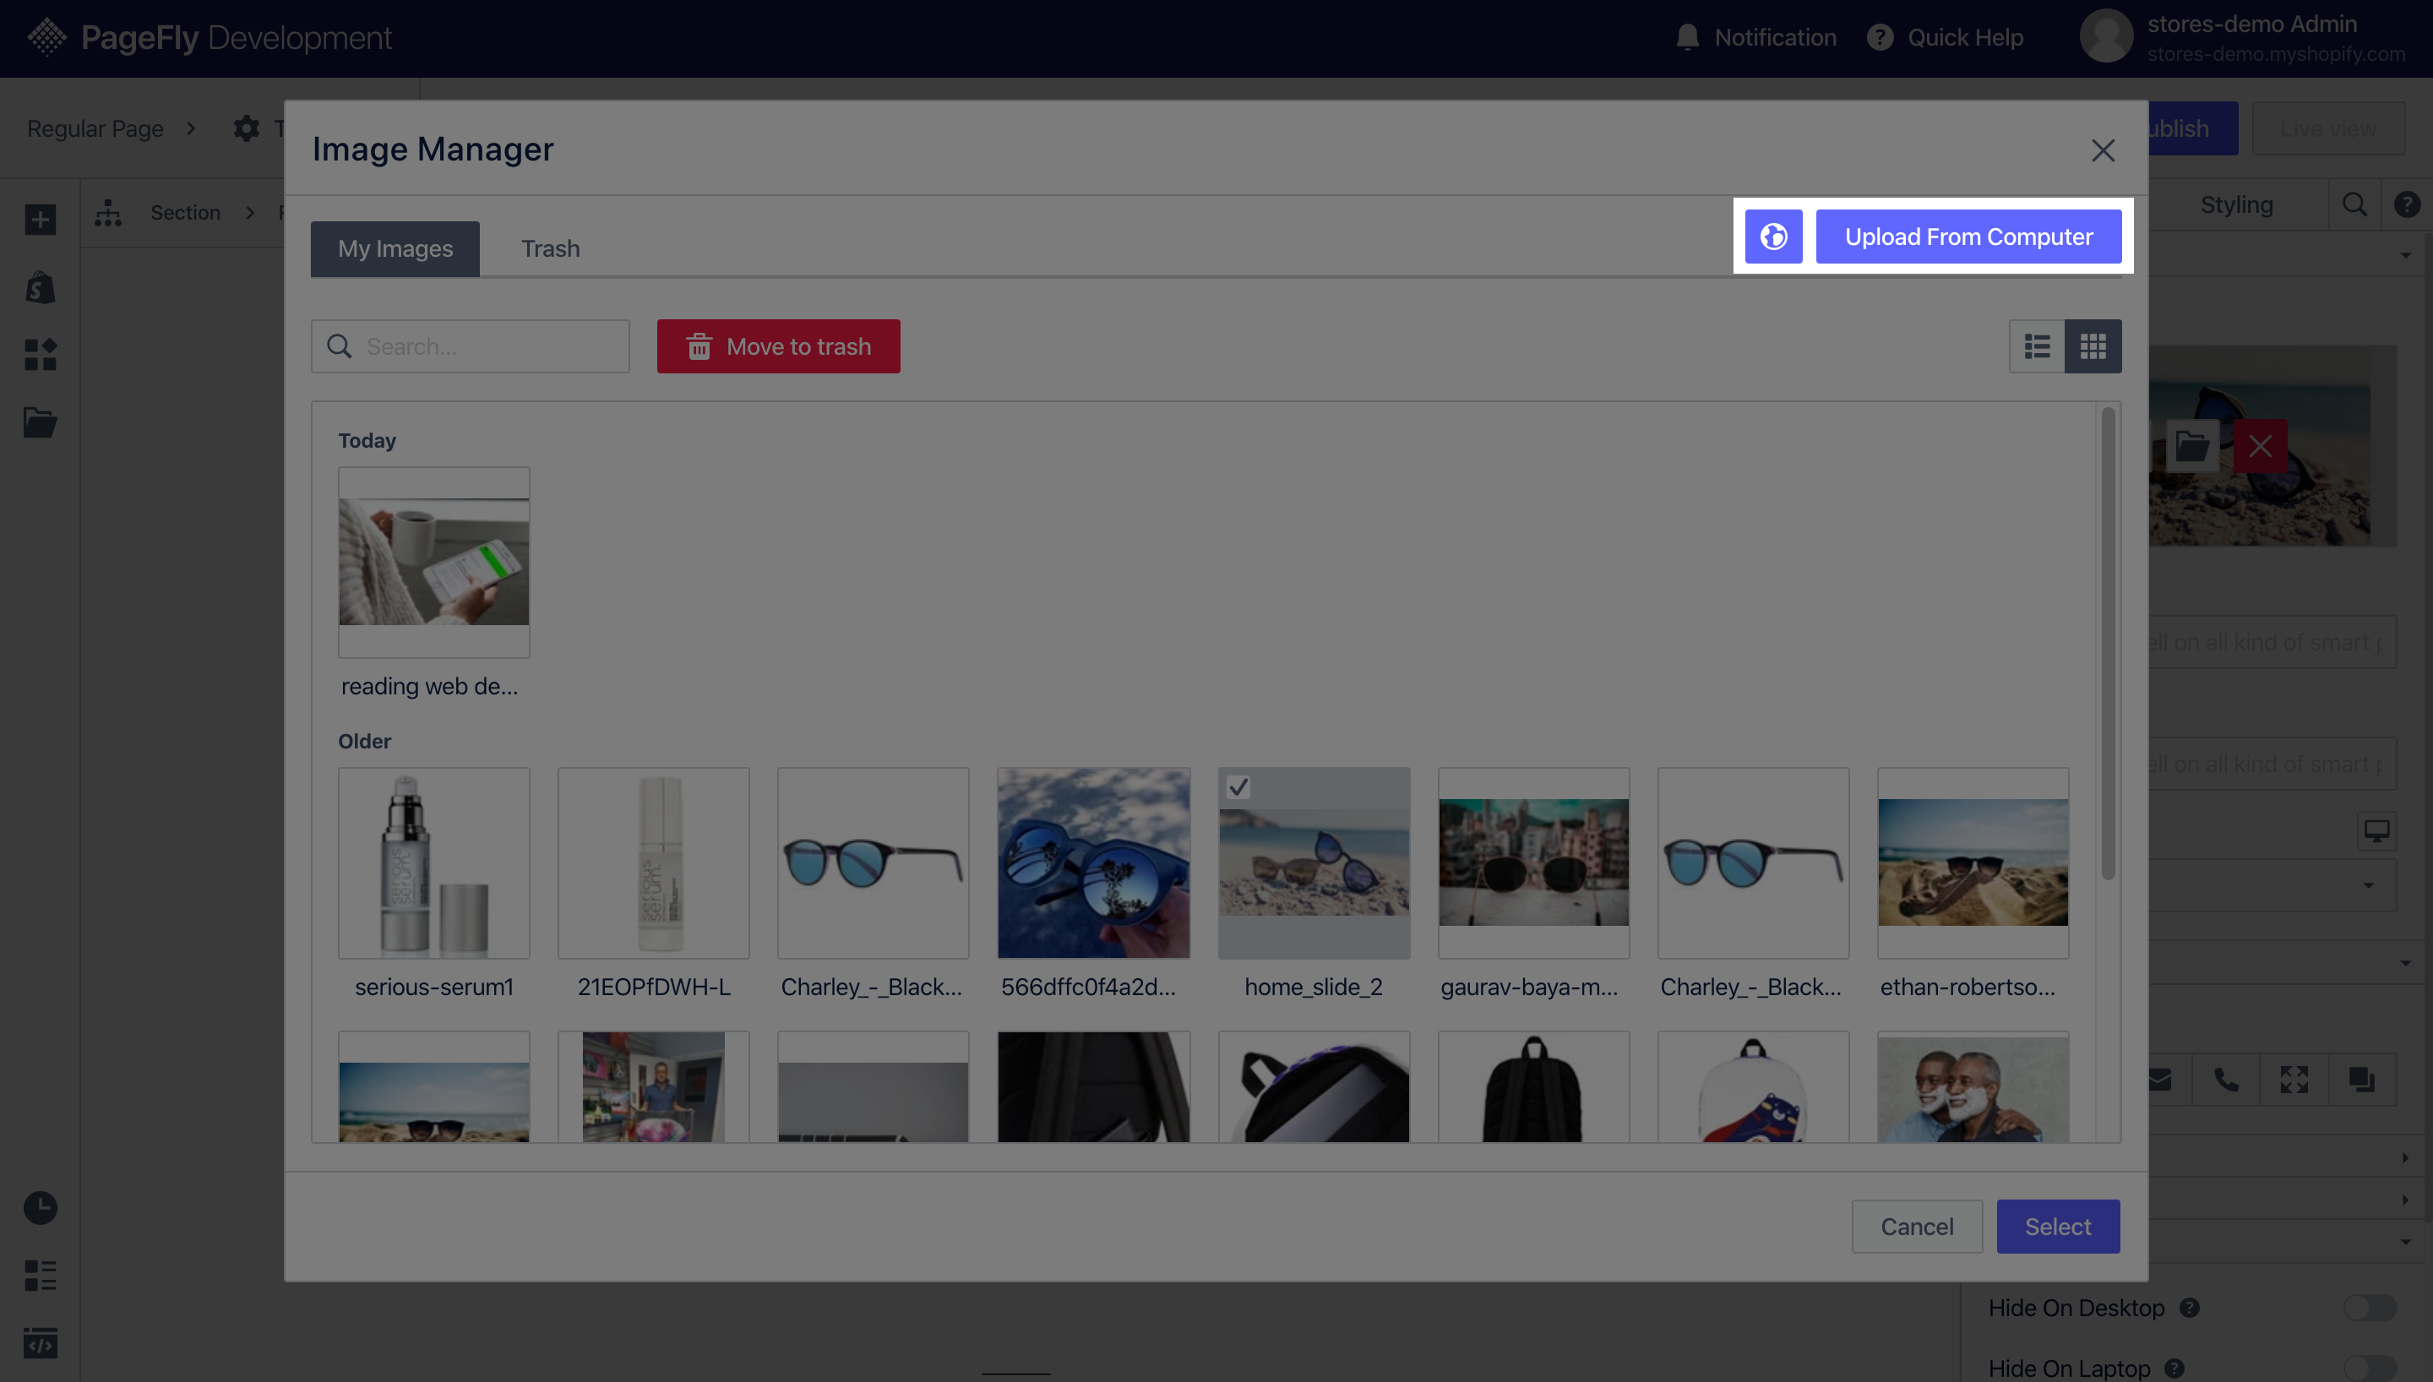
Task: Select the 21EOPfDWH-L image
Action: point(654,862)
